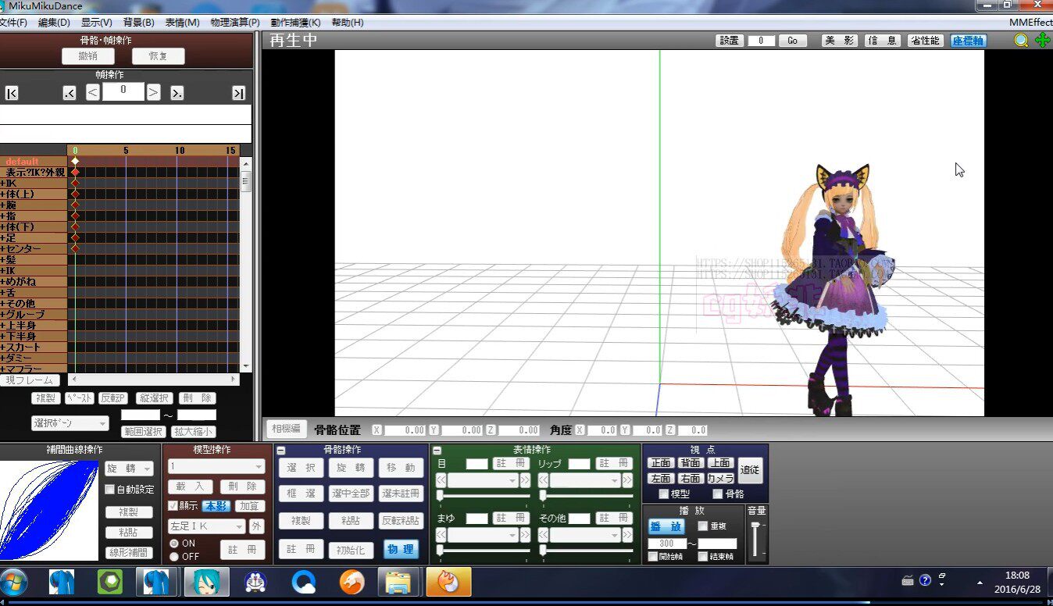
Task: Open the Windows Start menu
Action: (13, 582)
